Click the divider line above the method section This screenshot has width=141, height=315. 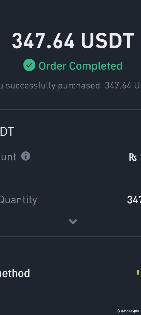(70, 237)
